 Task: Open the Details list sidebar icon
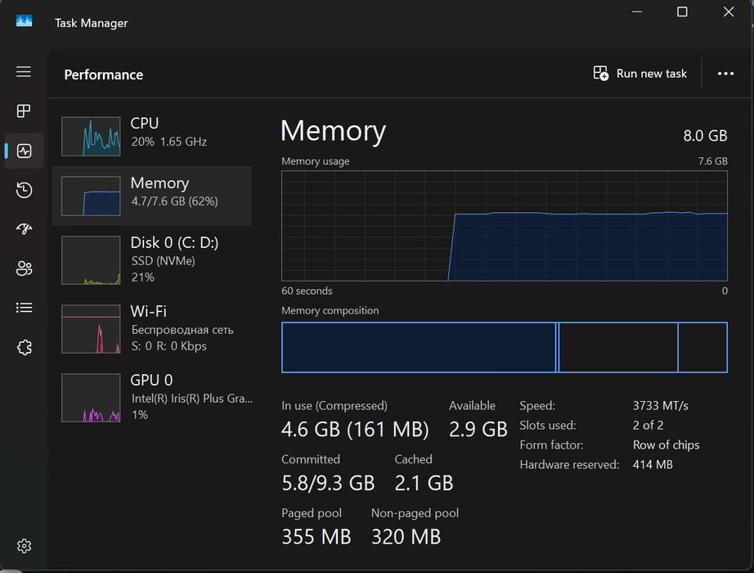pyautogui.click(x=24, y=308)
